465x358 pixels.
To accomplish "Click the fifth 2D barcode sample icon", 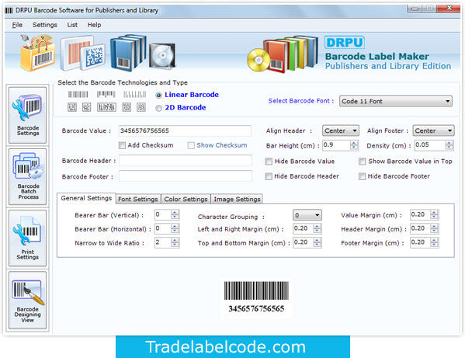I will (x=141, y=107).
